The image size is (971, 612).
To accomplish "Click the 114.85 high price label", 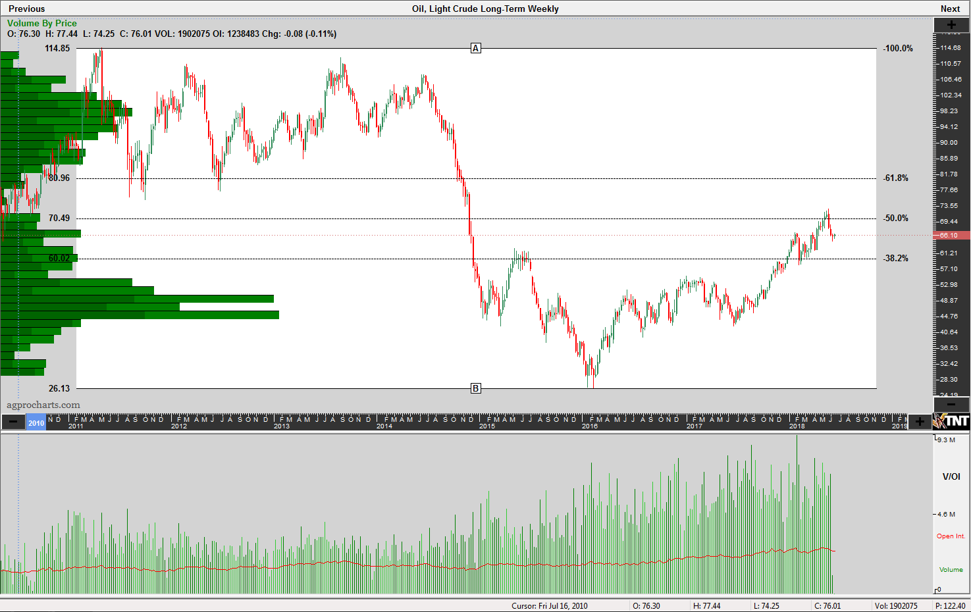I will point(57,48).
